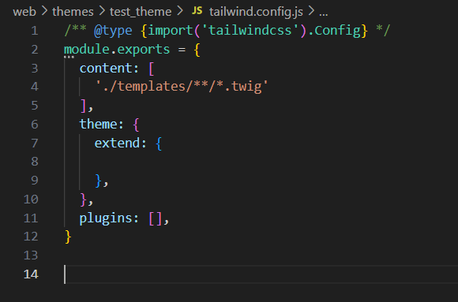Click the 'content' property key

(x=106, y=69)
